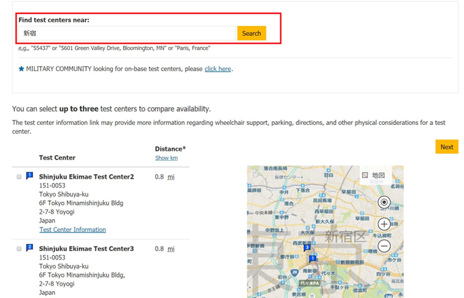464x298 pixels.
Task: Click flag icon beside Shinjuku Ekimae Test Center3
Action: point(29,248)
